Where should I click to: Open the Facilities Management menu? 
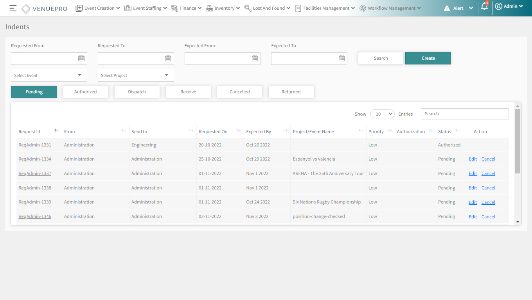point(325,8)
